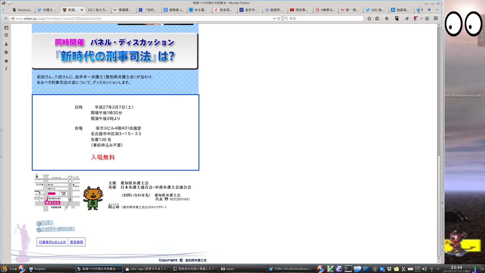This screenshot has height=273, width=485.
Task: Click the Firefox back arrow button
Action: [6, 18]
